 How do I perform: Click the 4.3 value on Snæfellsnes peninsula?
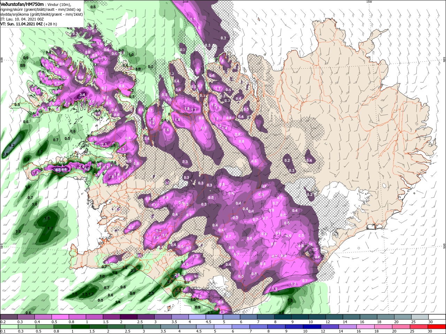pyautogui.click(x=58, y=169)
